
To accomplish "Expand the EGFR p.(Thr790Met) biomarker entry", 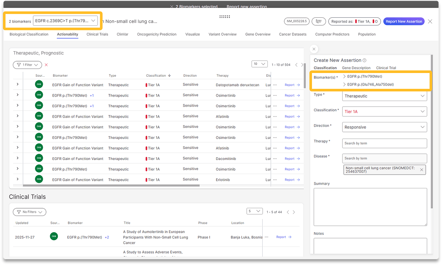I will [344, 77].
